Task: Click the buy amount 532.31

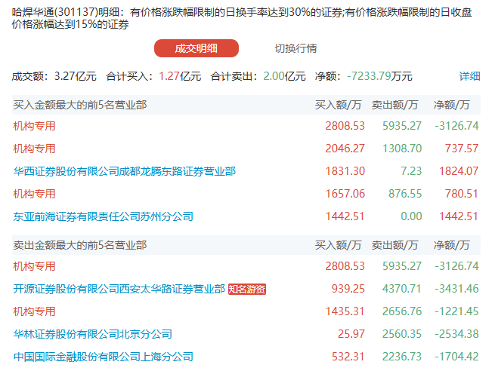Action: point(348,357)
